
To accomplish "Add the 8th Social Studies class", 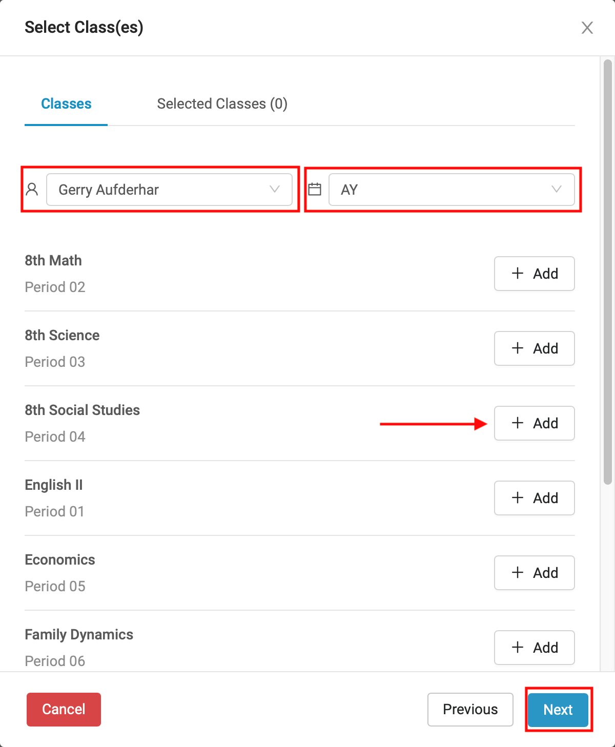I will click(534, 423).
